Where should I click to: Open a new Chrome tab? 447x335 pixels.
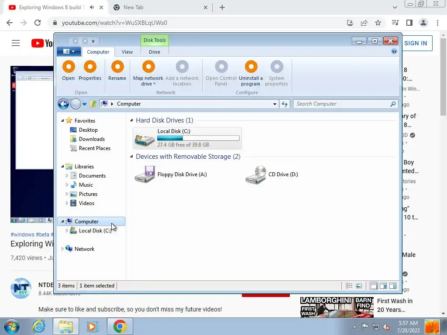[222, 7]
